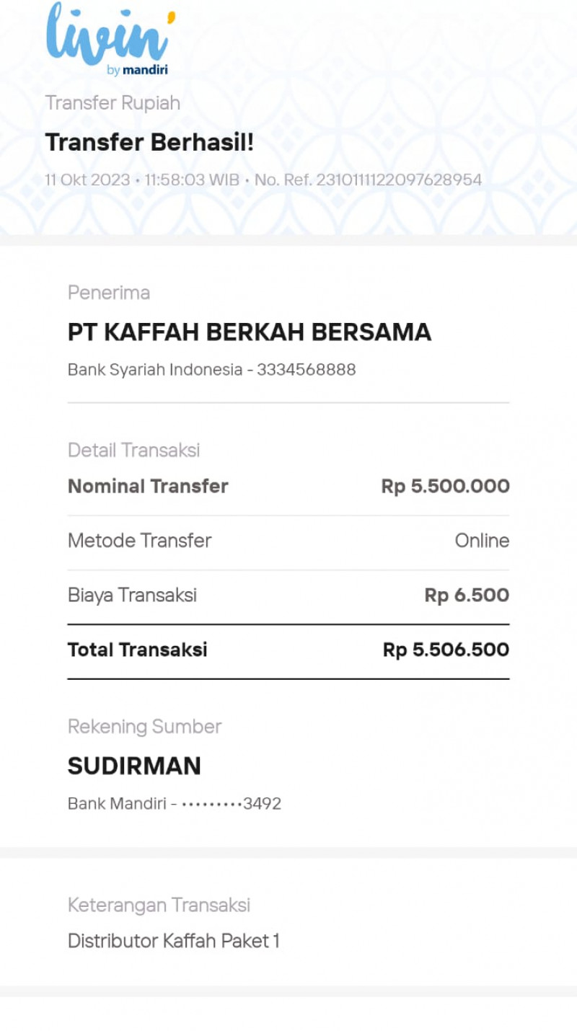Image resolution: width=577 pixels, height=1031 pixels.
Task: Select the Rp 5.500.000 transfer amount
Action: tap(445, 487)
